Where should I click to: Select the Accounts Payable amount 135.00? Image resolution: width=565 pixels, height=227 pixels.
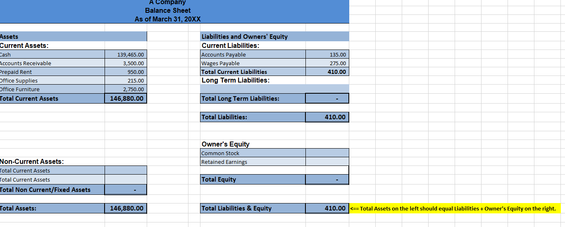[x=327, y=54]
